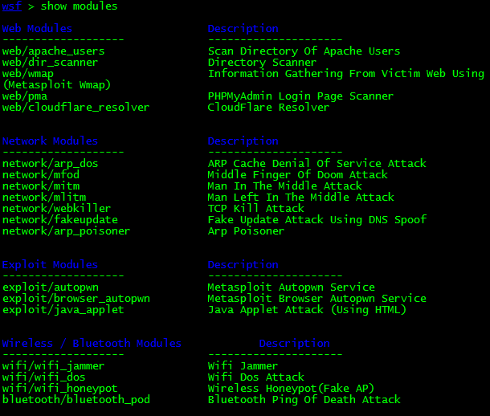Click the Wireless / Bluetooth Modules heading
The width and height of the screenshot is (490, 416).
92,344
